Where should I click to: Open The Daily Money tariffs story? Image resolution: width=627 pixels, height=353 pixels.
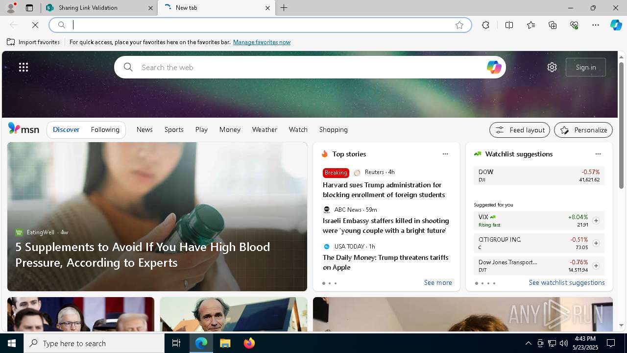coord(386,262)
